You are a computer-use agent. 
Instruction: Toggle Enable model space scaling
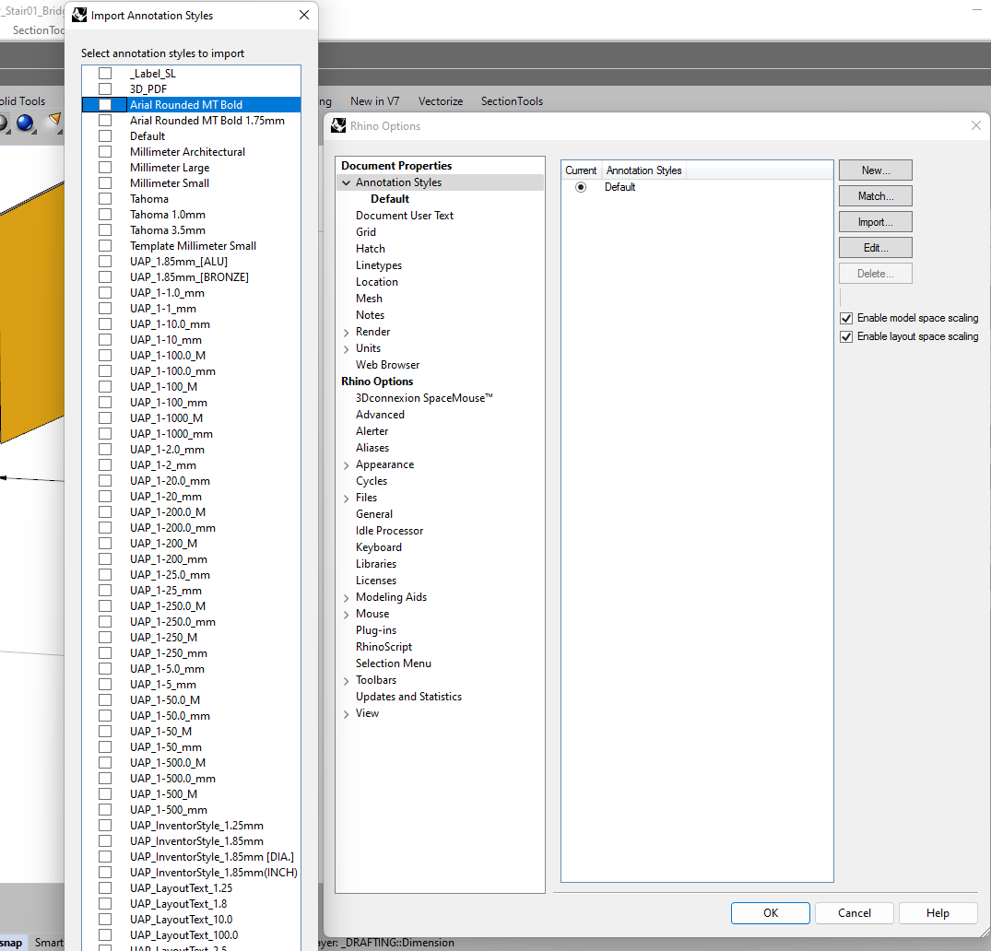pyautogui.click(x=846, y=318)
